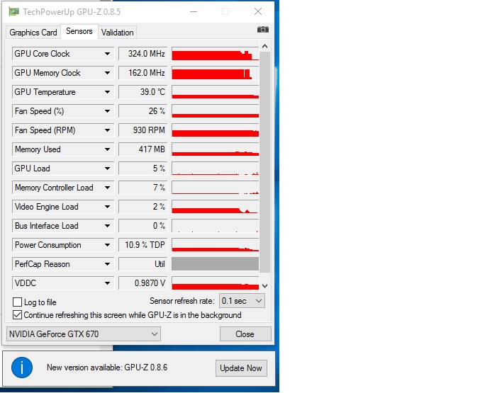Click the GPU-Z title bar app icon

13,12
